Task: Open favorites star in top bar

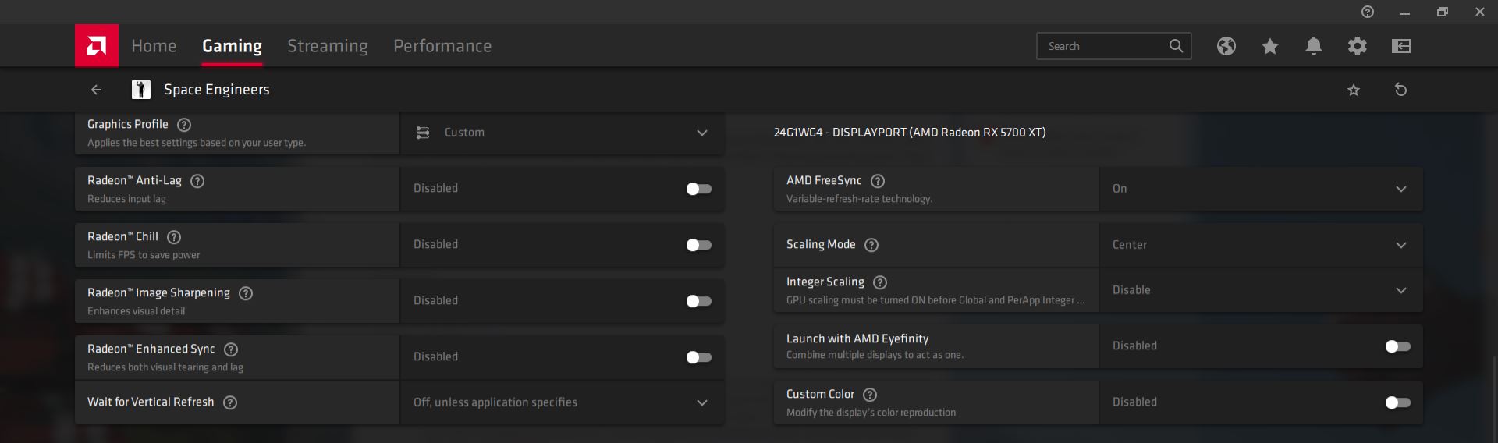Action: pos(1270,46)
